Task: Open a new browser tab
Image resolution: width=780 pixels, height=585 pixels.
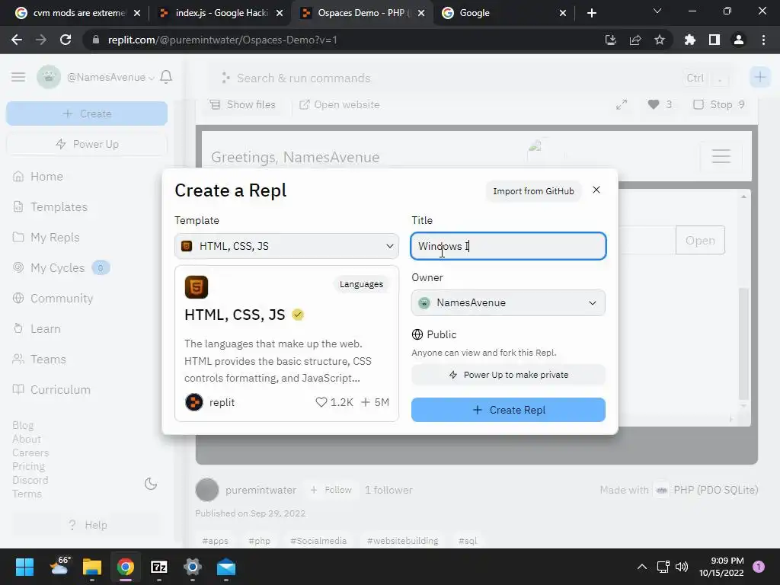Action: coord(591,13)
